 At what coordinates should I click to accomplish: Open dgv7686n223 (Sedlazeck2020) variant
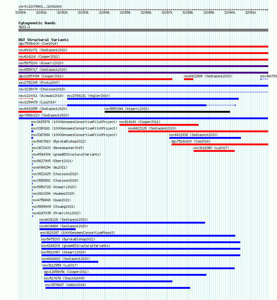44,115
